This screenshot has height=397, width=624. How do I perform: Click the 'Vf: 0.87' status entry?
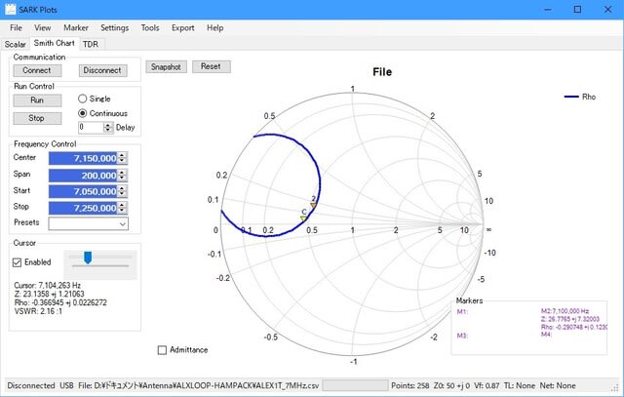(487, 385)
